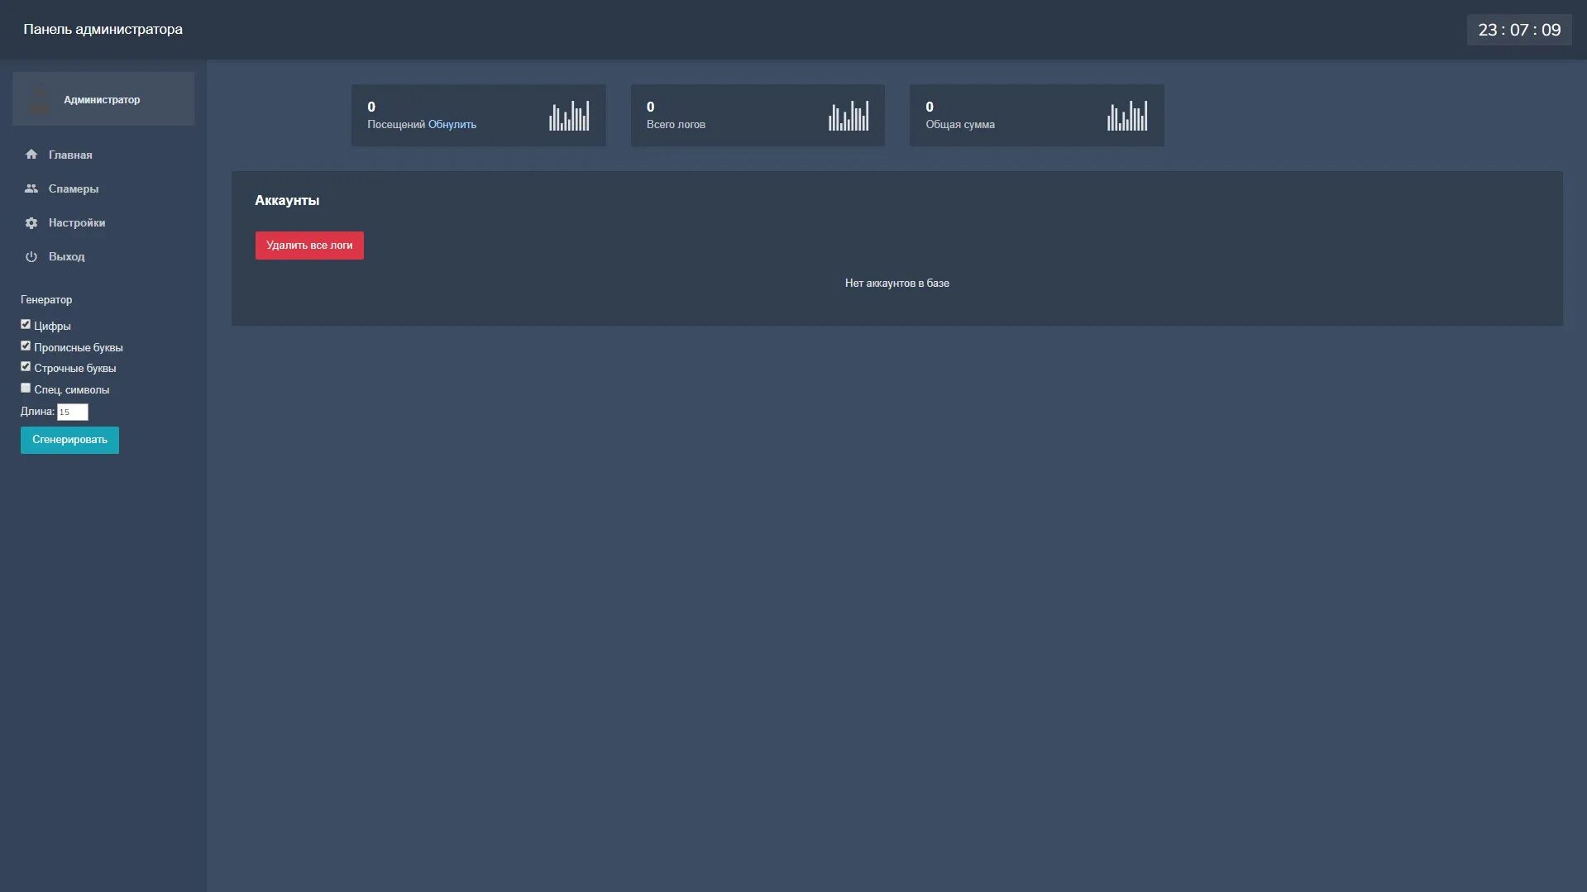
Task: Click the Обнулить link
Action: pos(452,125)
